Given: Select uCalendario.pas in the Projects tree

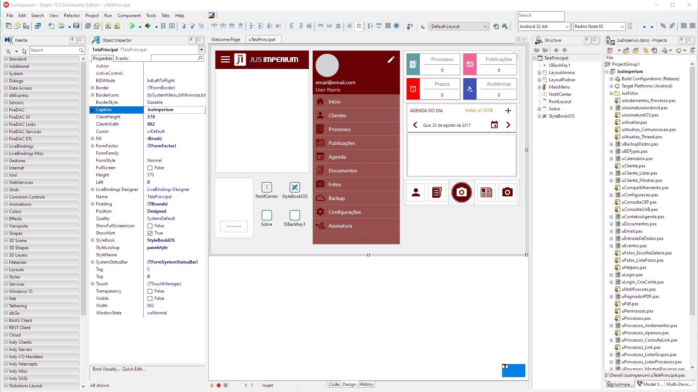Looking at the screenshot, I should click(637, 159).
